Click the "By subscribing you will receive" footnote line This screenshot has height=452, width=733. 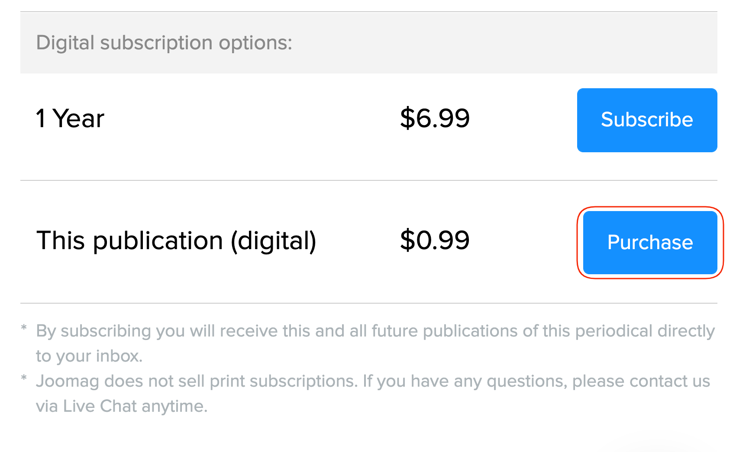coord(173,331)
